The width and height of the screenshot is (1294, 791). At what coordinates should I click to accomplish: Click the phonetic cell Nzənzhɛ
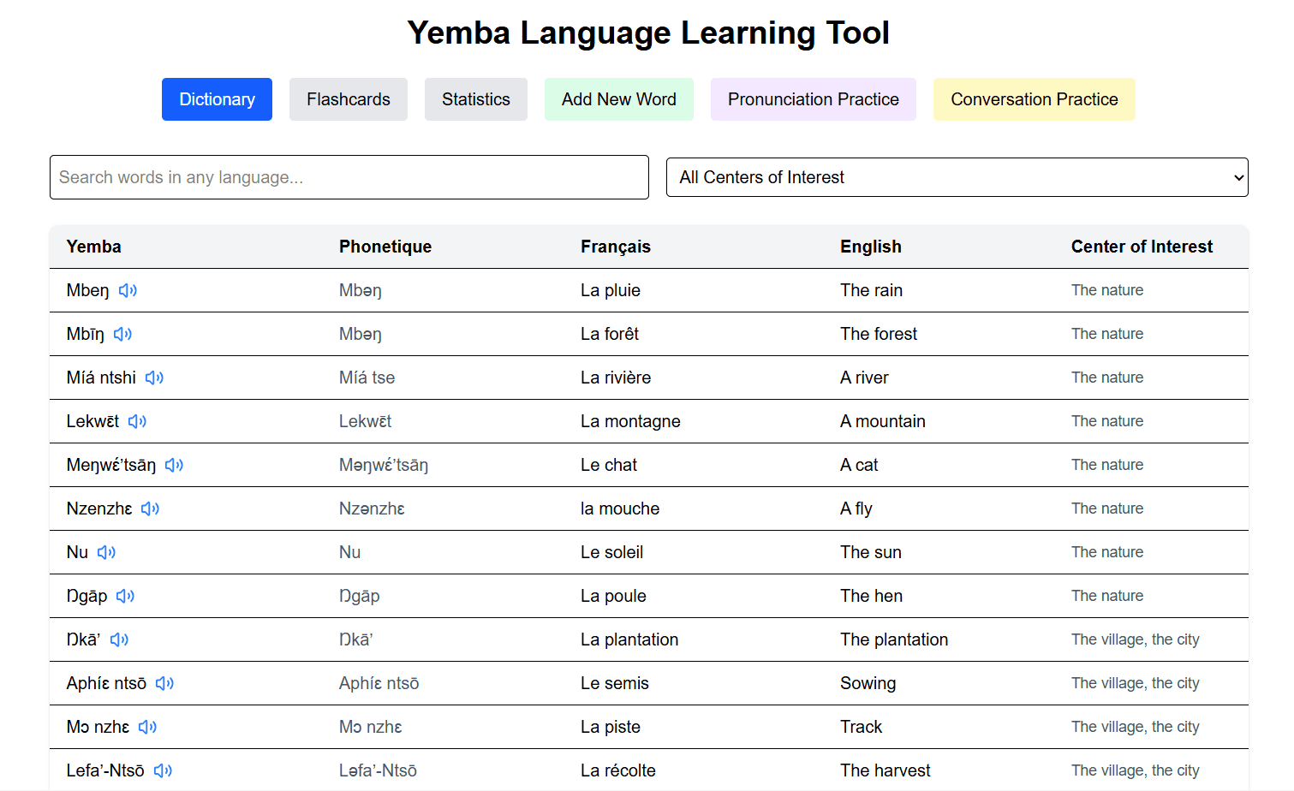click(x=373, y=508)
